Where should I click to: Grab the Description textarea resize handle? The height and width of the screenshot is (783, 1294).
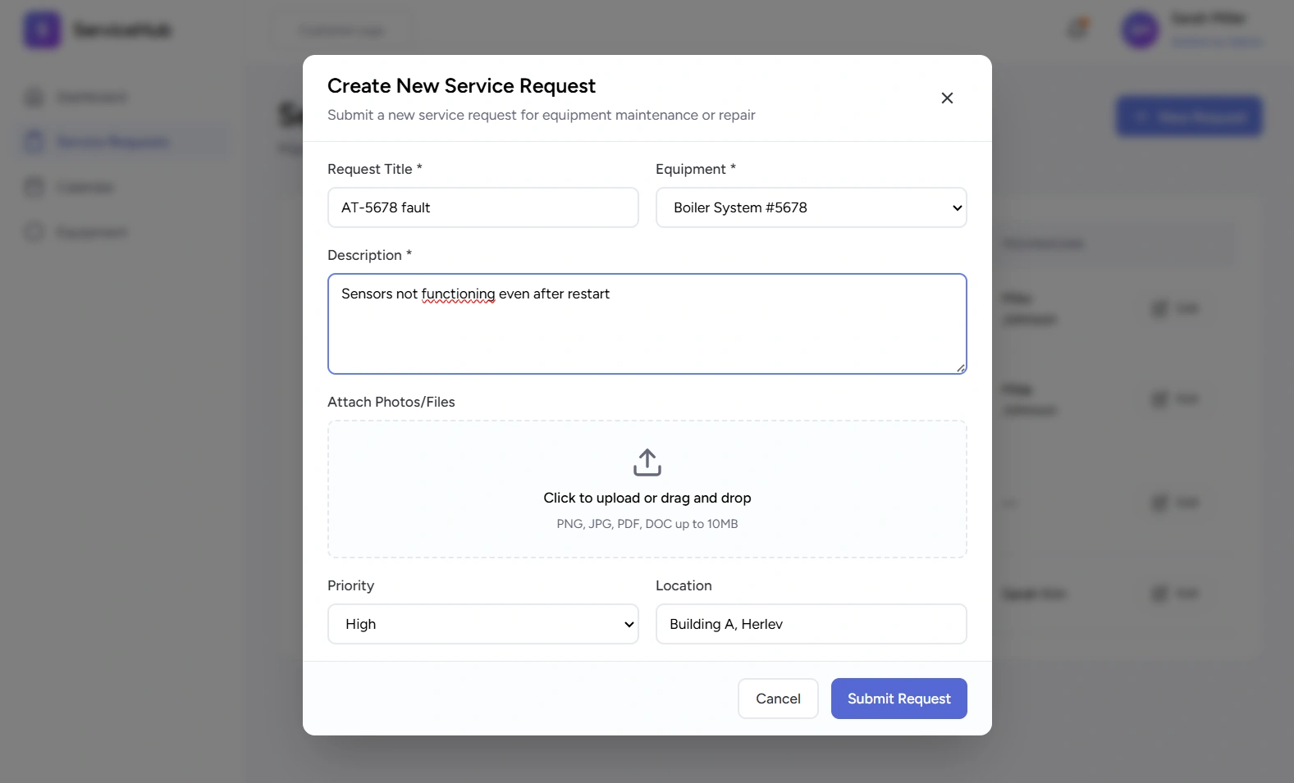coord(961,368)
